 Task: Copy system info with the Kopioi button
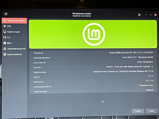click(x=138, y=111)
